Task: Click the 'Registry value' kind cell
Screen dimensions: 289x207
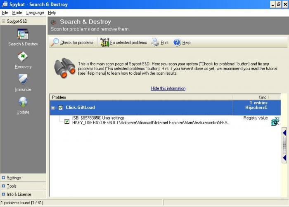Action: 256,118
